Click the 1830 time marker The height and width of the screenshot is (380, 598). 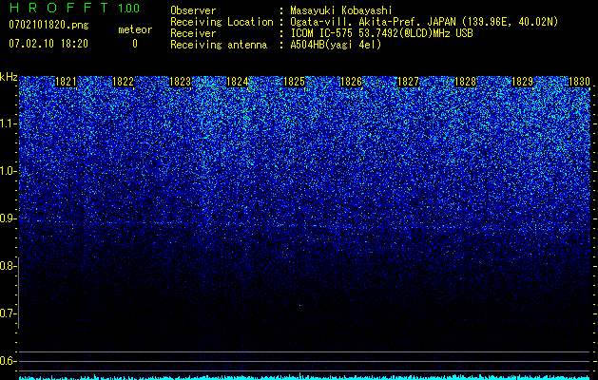(x=579, y=82)
